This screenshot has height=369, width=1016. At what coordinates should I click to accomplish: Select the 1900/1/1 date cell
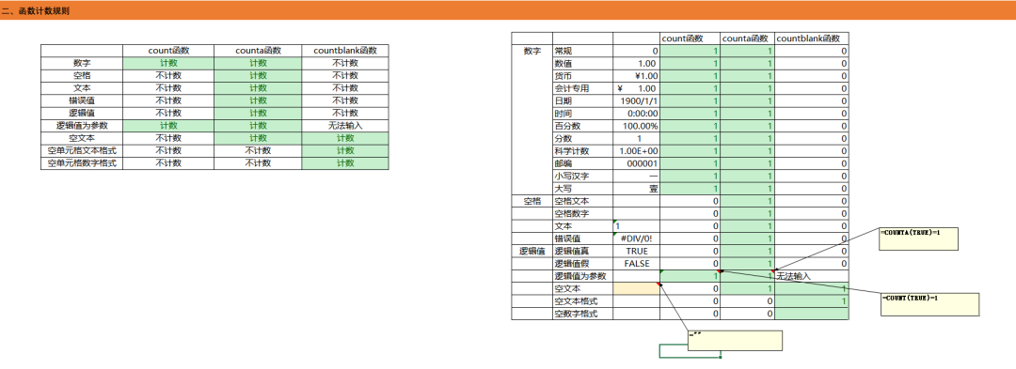636,100
